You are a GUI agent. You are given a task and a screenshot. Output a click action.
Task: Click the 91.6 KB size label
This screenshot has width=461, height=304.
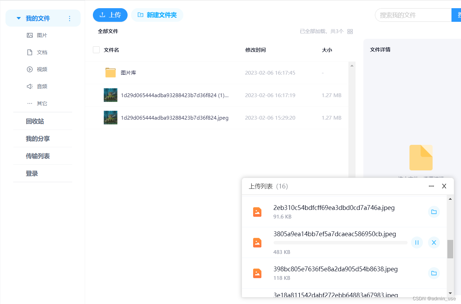(x=282, y=217)
